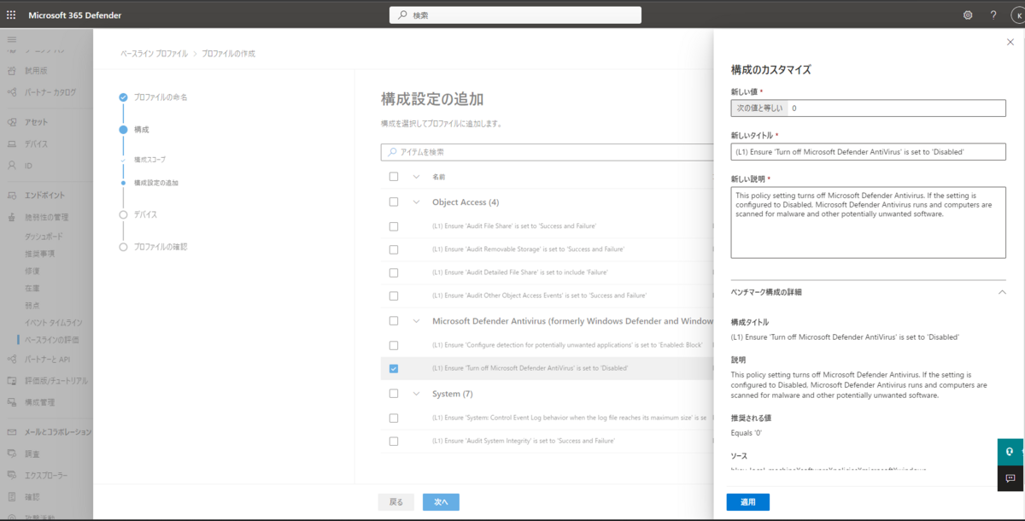Go to ベースライン プロファイル breadcrumb

[155, 54]
